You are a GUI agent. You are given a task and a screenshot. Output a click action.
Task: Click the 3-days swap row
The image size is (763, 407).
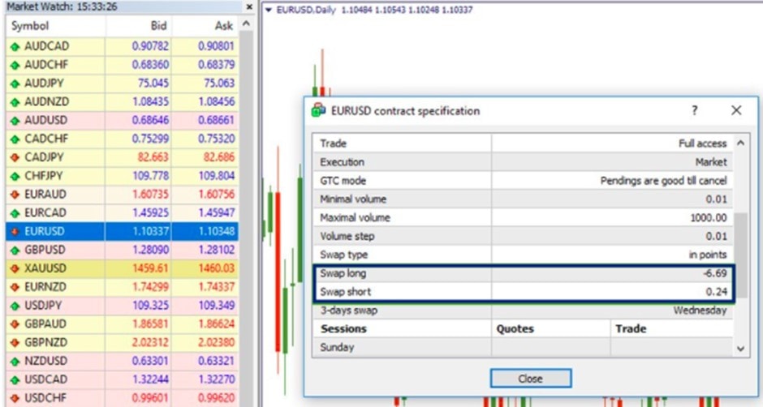tap(523, 311)
